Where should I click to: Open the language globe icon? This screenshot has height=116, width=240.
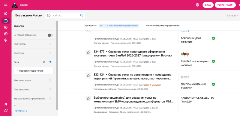[x=197, y=5]
